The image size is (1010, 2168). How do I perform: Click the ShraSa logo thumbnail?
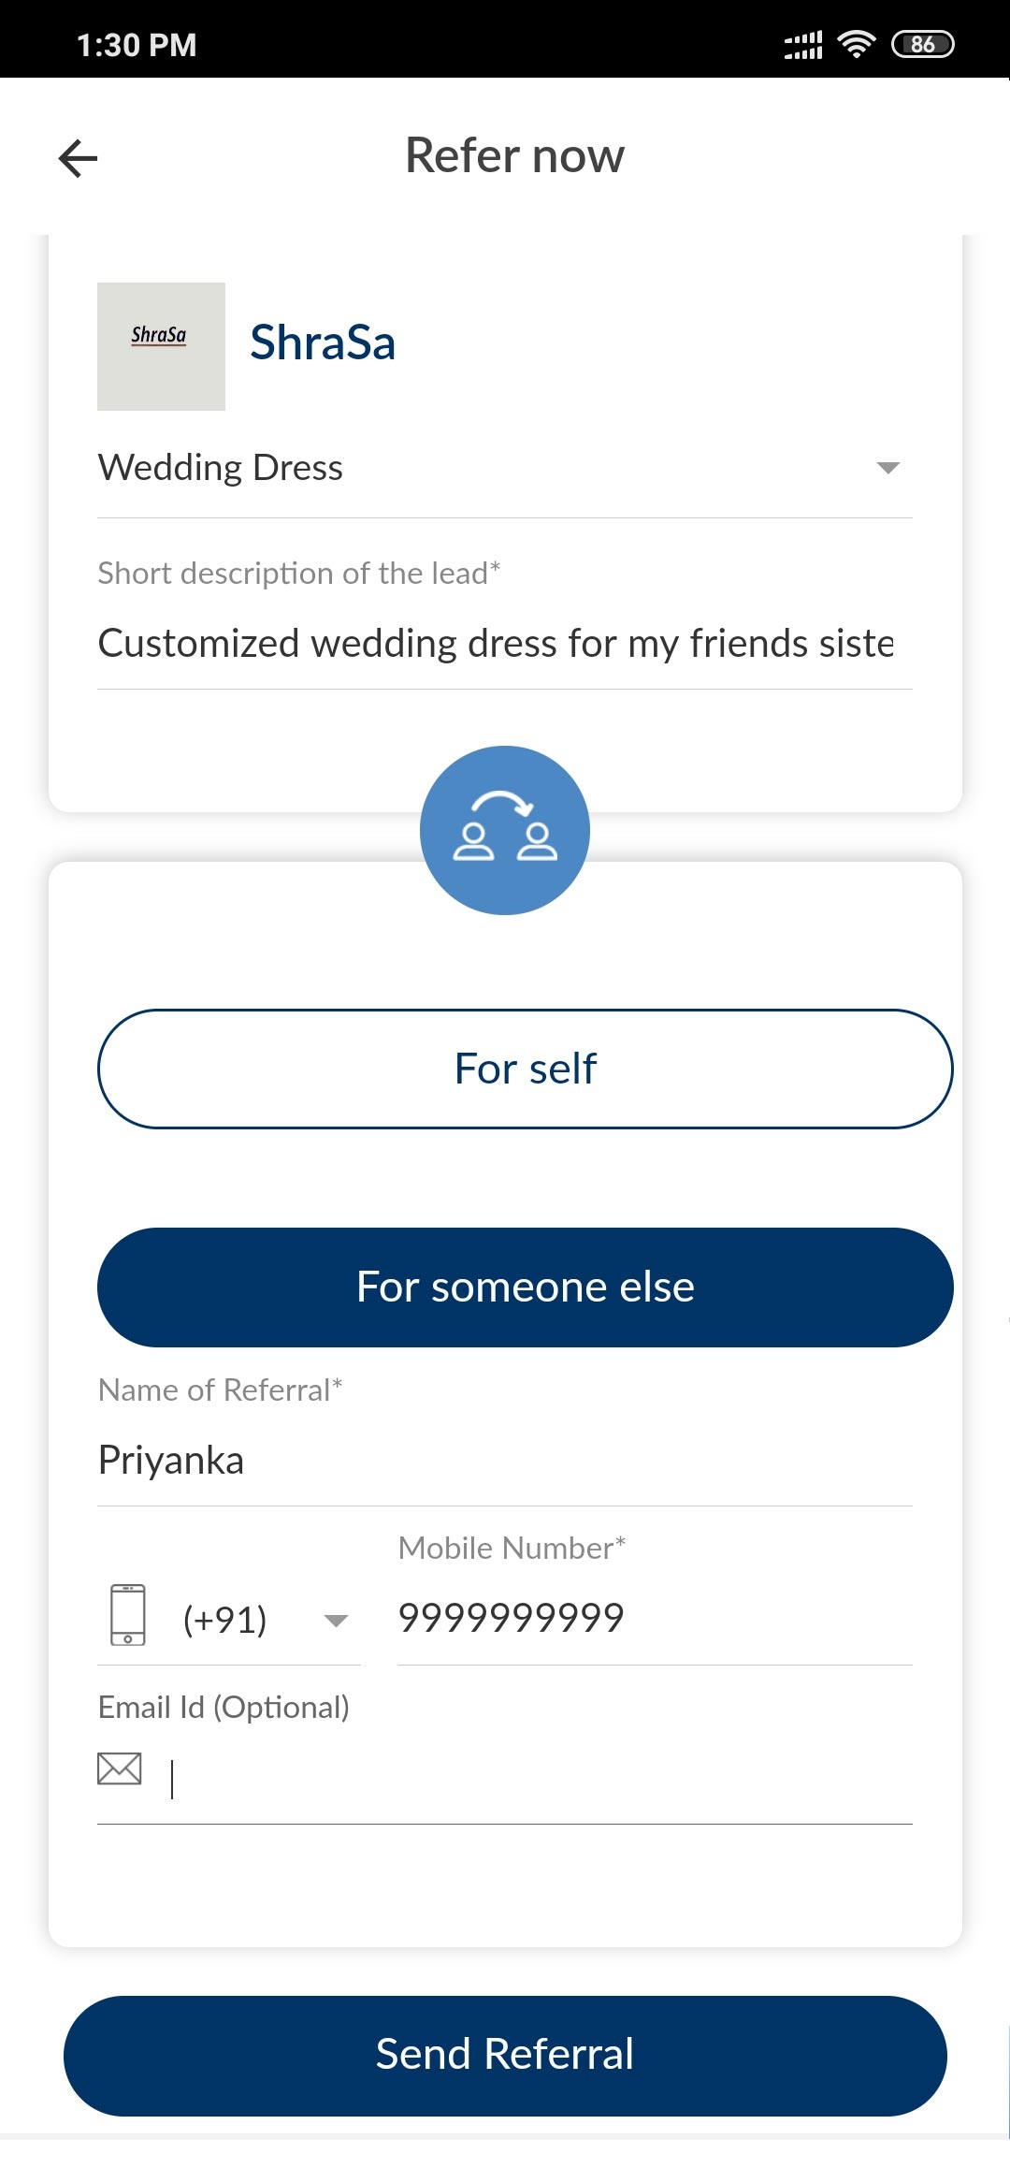pos(161,346)
